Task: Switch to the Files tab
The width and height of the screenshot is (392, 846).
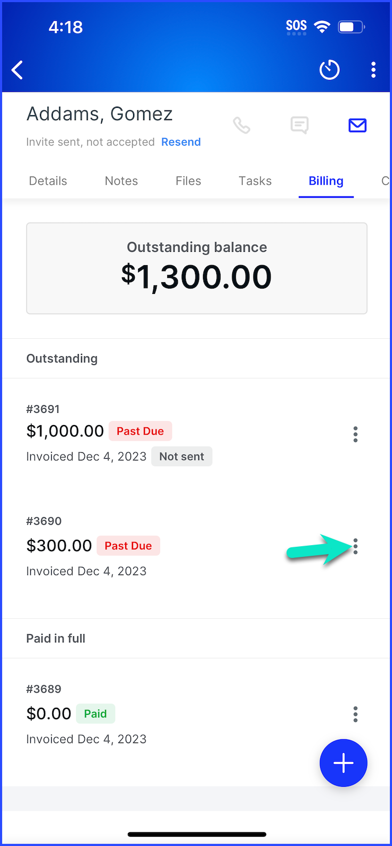Action: pos(189,181)
